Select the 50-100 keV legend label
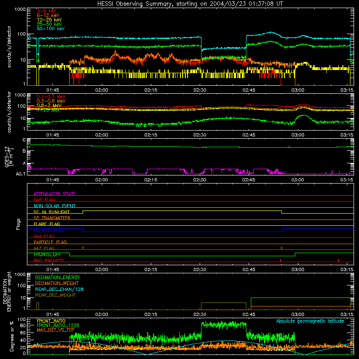The image size is (359, 359). click(x=51, y=29)
